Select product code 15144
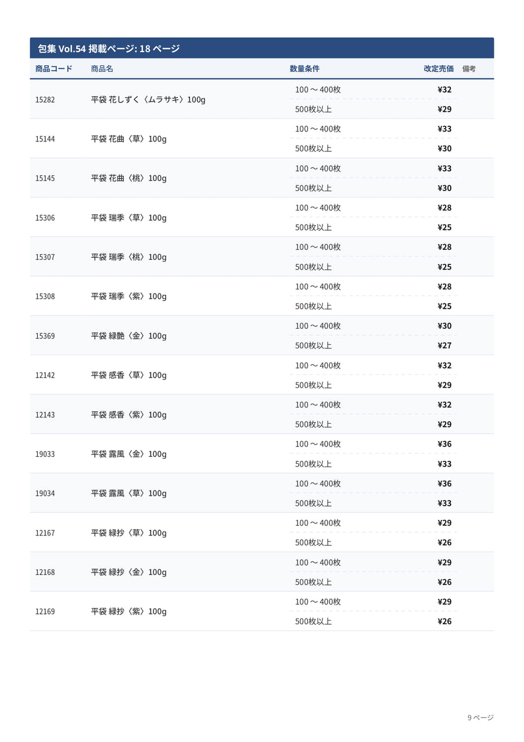The image size is (524, 742). (45, 139)
